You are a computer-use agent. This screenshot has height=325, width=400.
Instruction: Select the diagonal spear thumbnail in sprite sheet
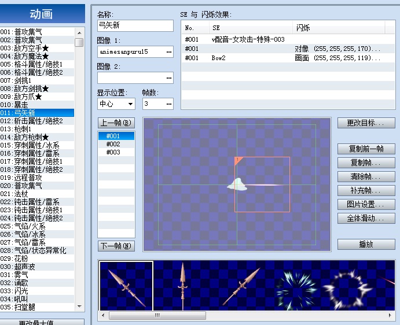pyautogui.click(x=126, y=286)
